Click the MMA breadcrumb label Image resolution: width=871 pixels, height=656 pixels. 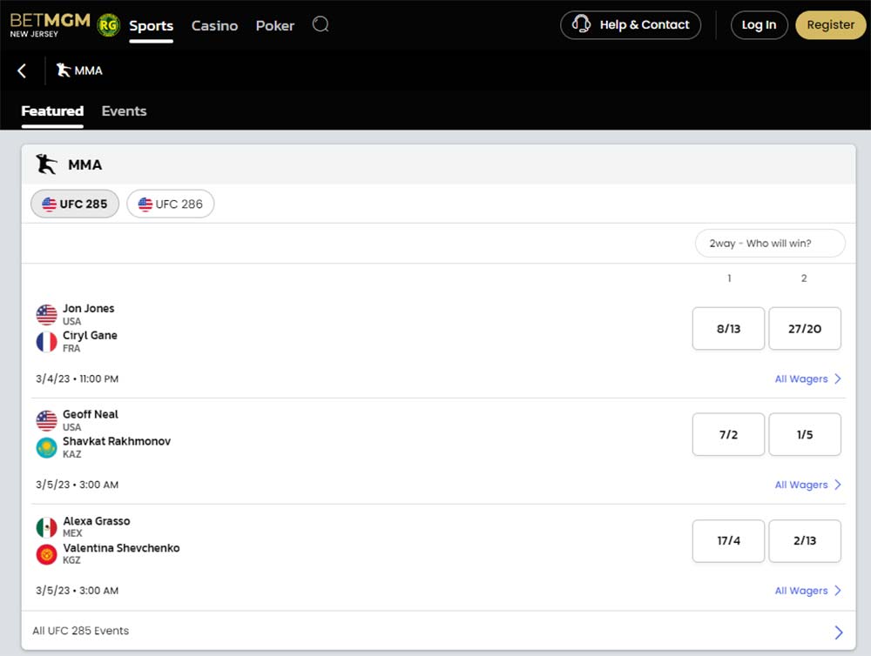tap(88, 70)
